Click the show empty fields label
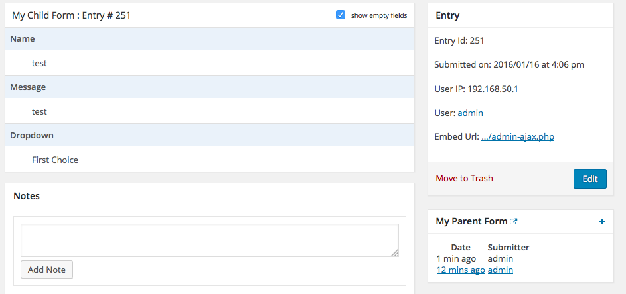This screenshot has width=626, height=294. tap(379, 15)
